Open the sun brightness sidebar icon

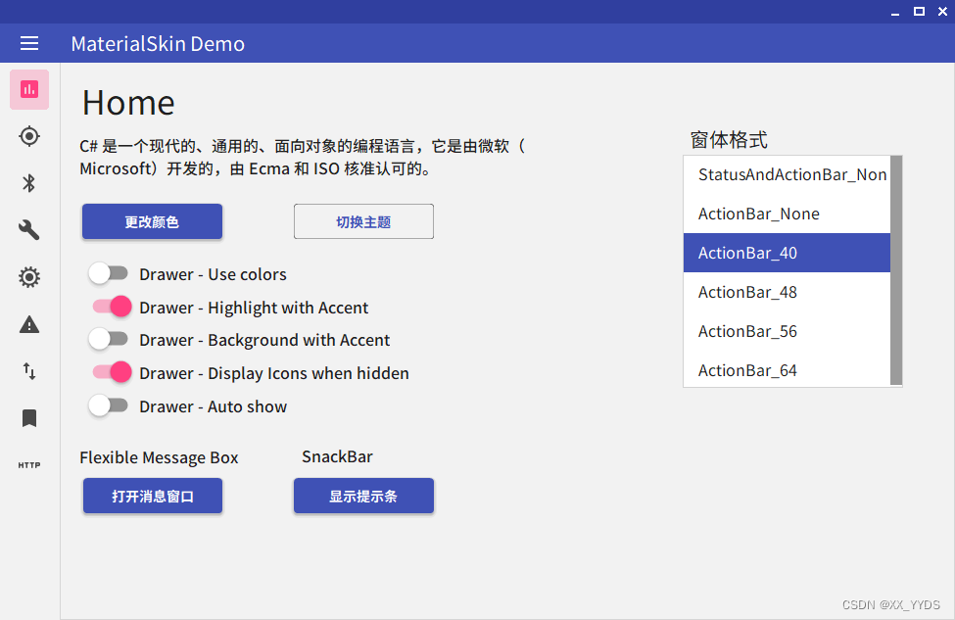29,277
